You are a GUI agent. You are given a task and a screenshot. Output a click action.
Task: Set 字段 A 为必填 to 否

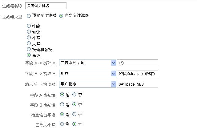pos(74,95)
